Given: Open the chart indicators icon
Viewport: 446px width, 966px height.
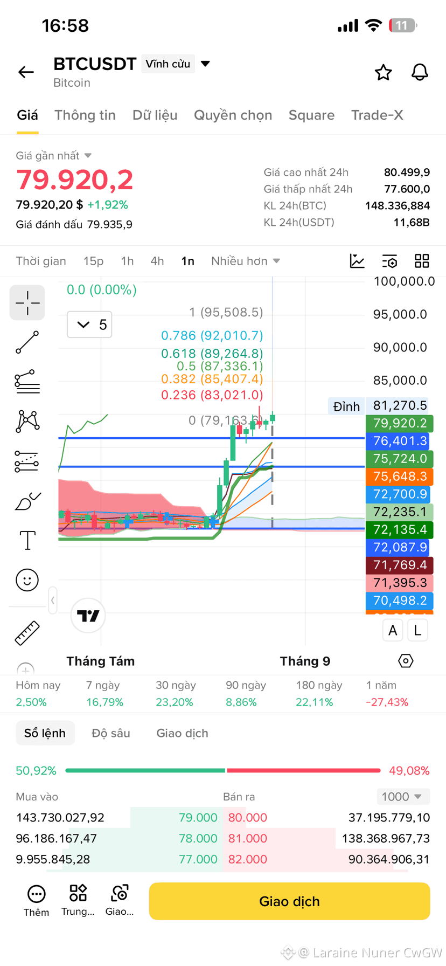Looking at the screenshot, I should pos(357,261).
